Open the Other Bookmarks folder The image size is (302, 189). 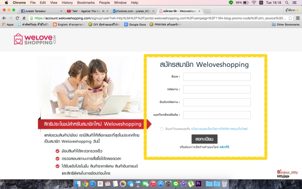click(x=285, y=25)
